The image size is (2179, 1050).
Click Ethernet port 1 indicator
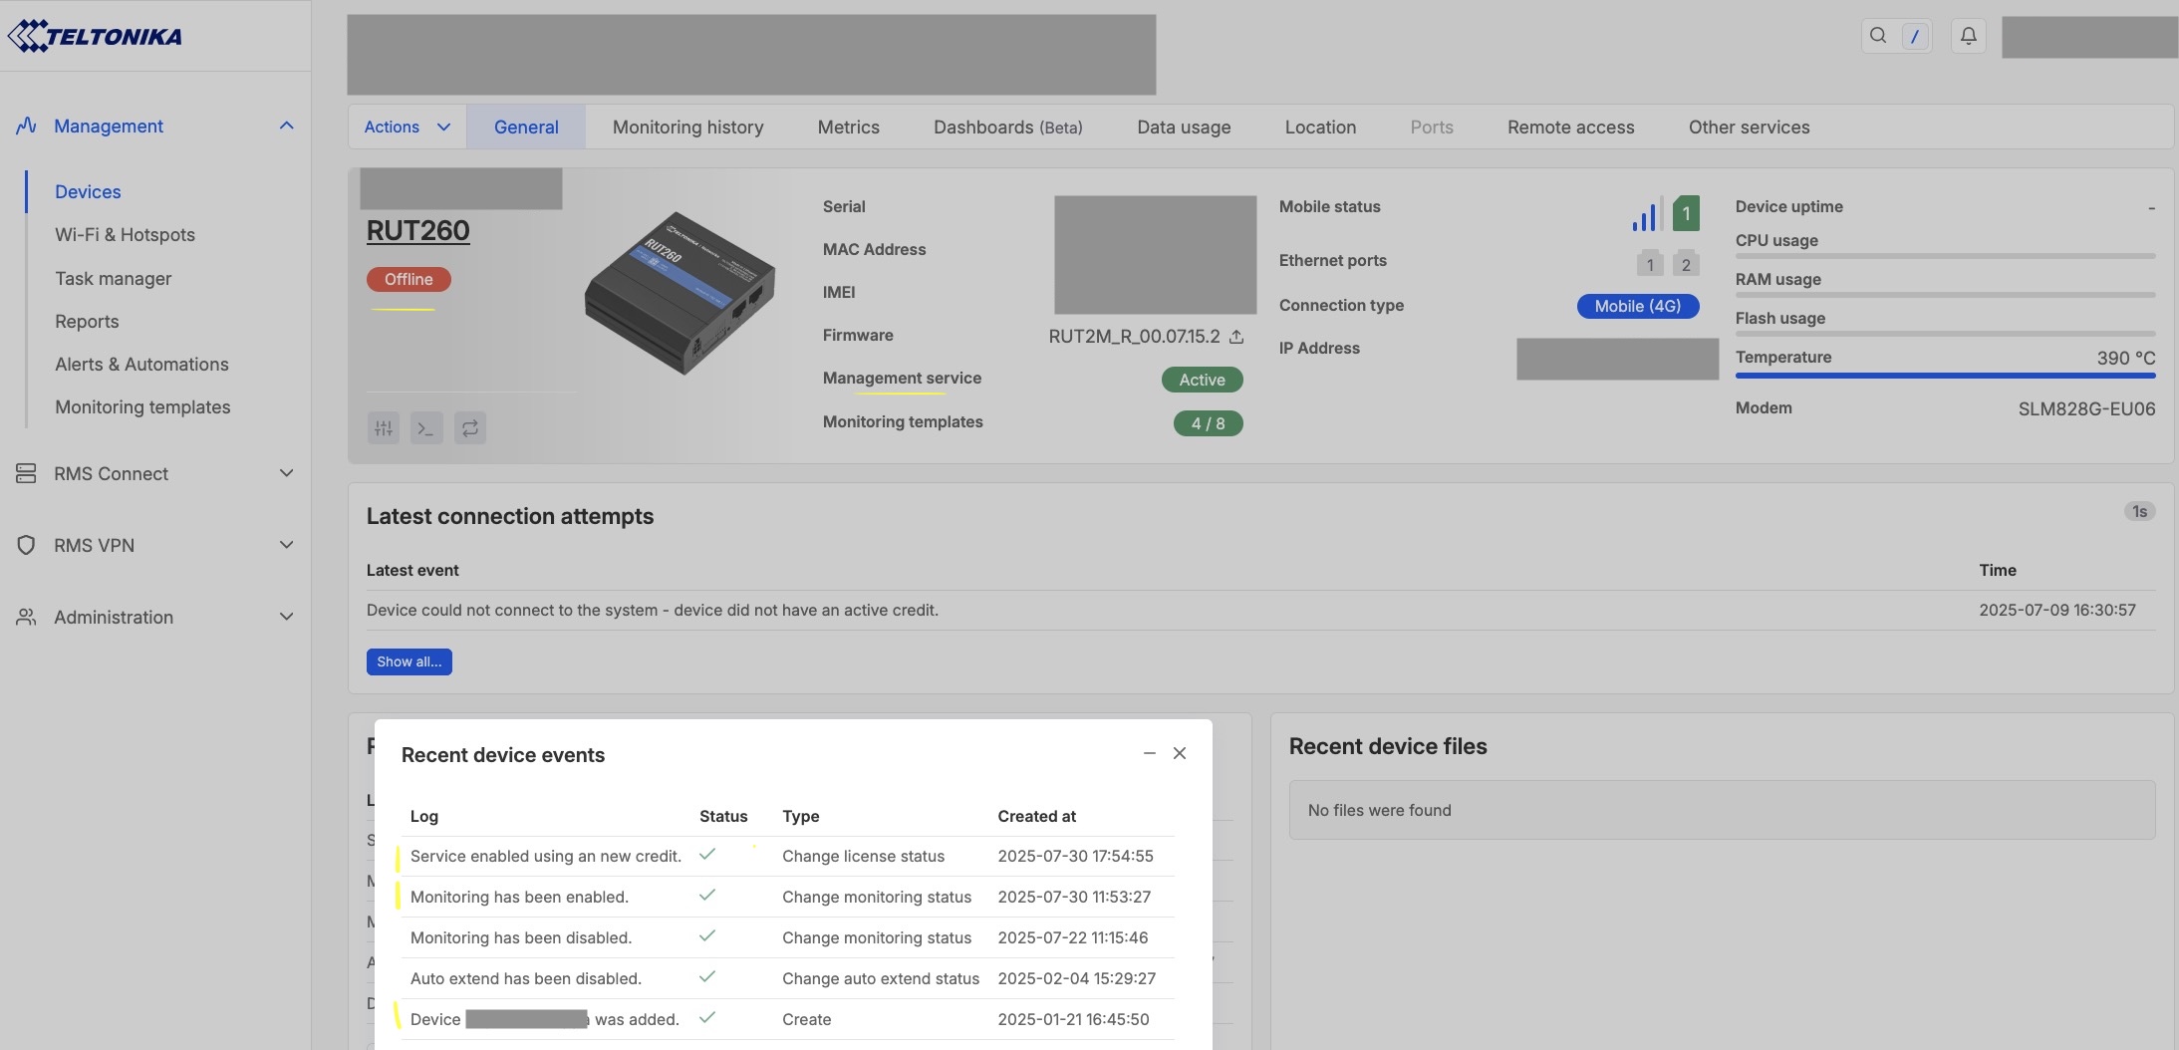[1650, 263]
